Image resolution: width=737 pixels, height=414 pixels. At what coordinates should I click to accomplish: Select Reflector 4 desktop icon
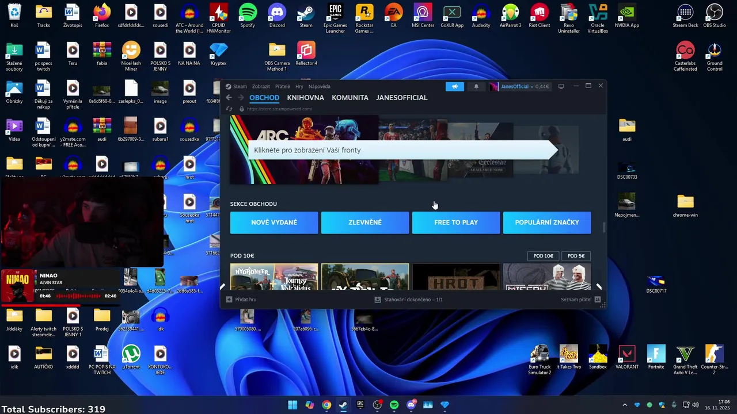(306, 54)
